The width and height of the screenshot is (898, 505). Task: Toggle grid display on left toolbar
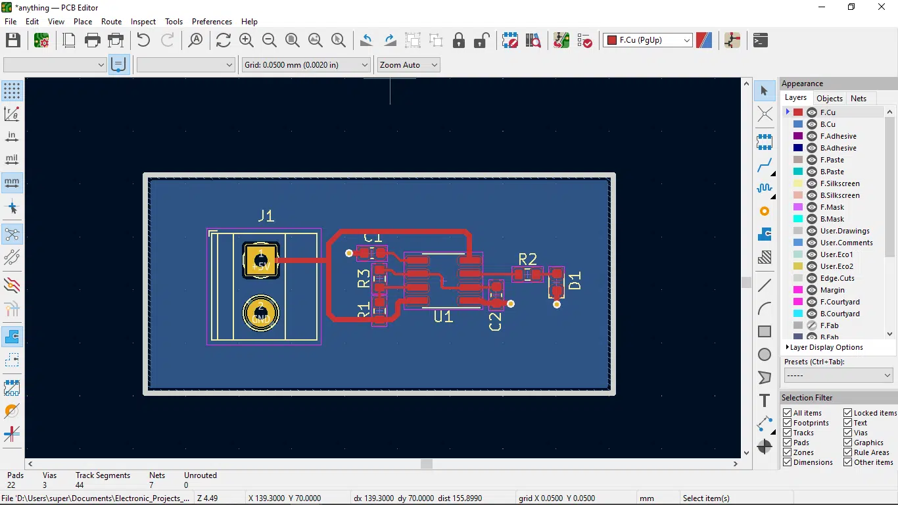click(12, 91)
